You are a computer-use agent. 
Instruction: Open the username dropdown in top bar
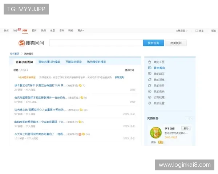tap(181, 31)
